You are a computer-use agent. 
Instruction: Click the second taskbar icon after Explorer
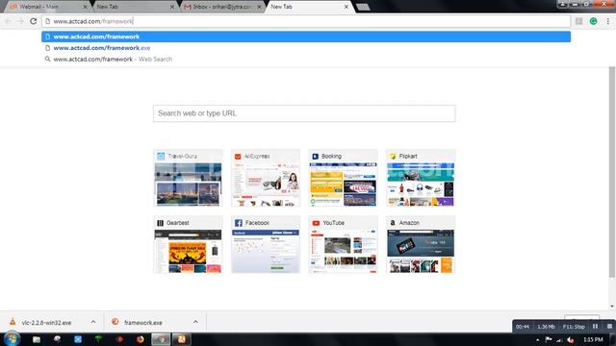point(58,339)
